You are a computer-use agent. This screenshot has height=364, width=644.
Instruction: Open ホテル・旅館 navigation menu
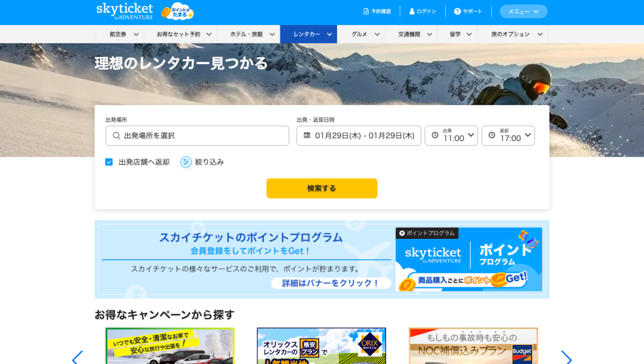click(x=248, y=35)
